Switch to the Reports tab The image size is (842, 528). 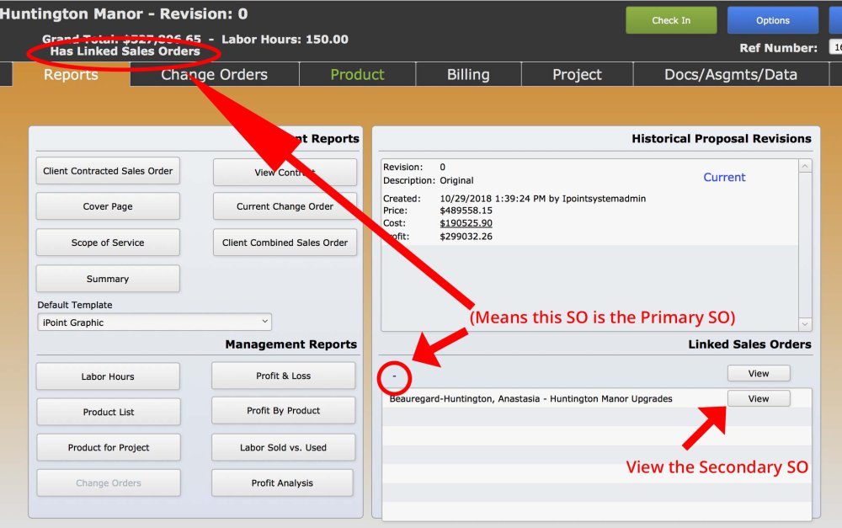[x=71, y=75]
